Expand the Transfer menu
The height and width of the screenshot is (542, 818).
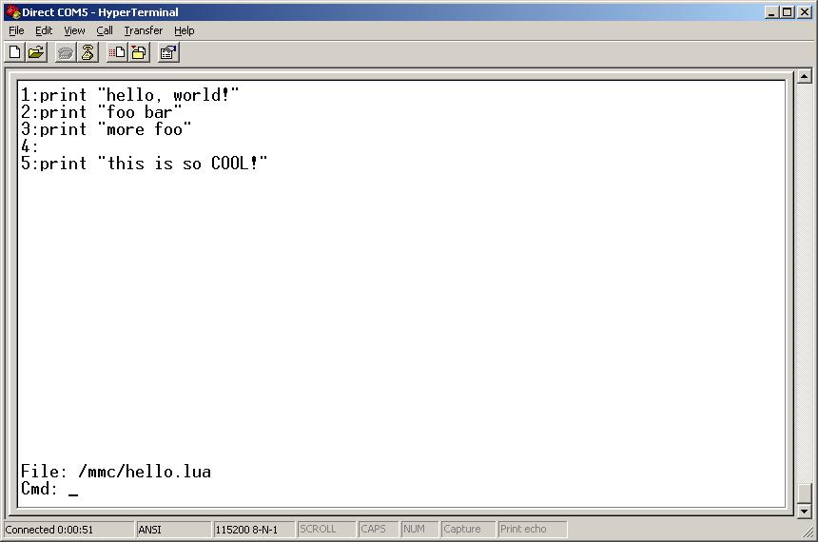(x=143, y=30)
